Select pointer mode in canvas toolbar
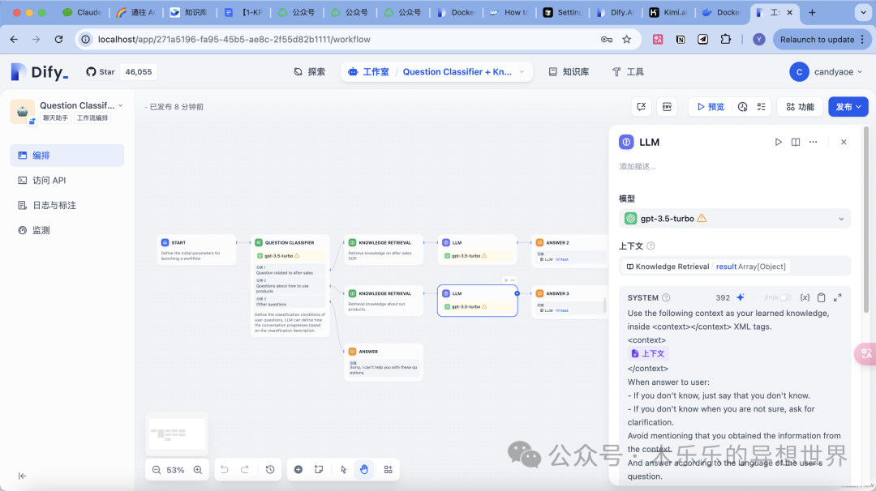This screenshot has width=876, height=491. click(x=344, y=470)
